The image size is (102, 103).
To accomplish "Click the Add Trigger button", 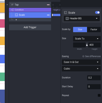I will [30, 27].
